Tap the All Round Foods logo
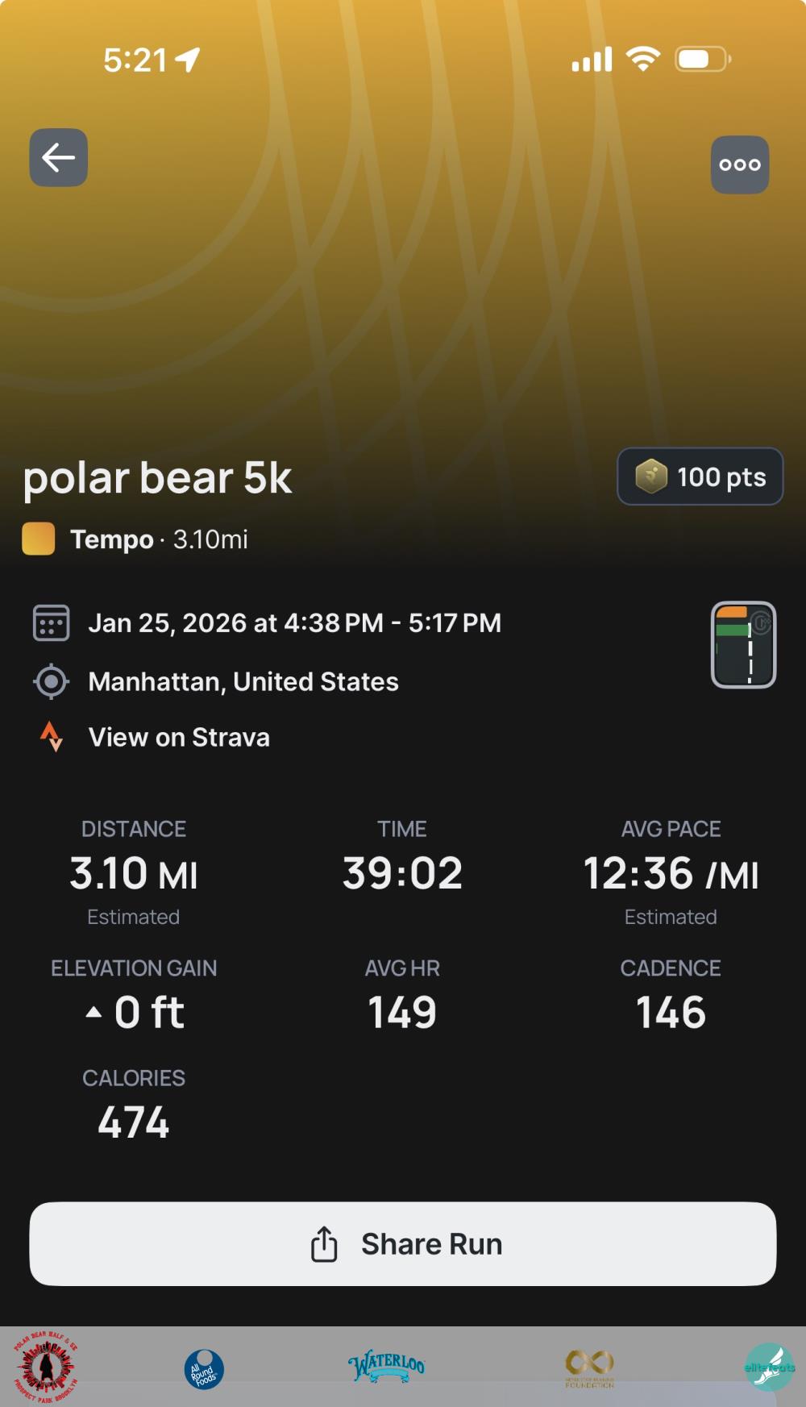This screenshot has width=806, height=1407. (204, 1369)
